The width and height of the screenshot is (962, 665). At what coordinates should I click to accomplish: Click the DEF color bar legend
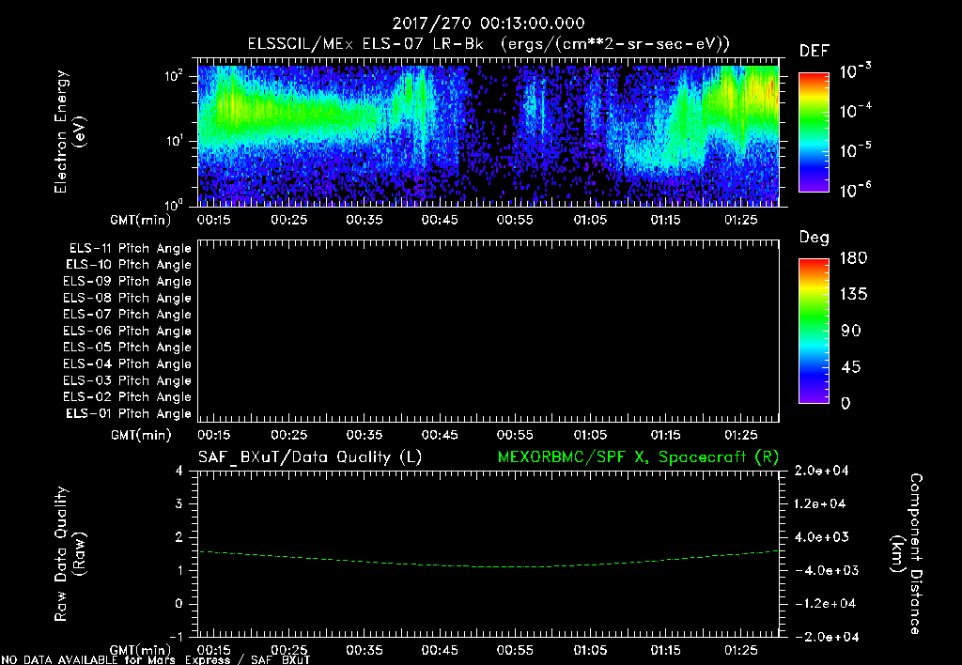(x=814, y=131)
